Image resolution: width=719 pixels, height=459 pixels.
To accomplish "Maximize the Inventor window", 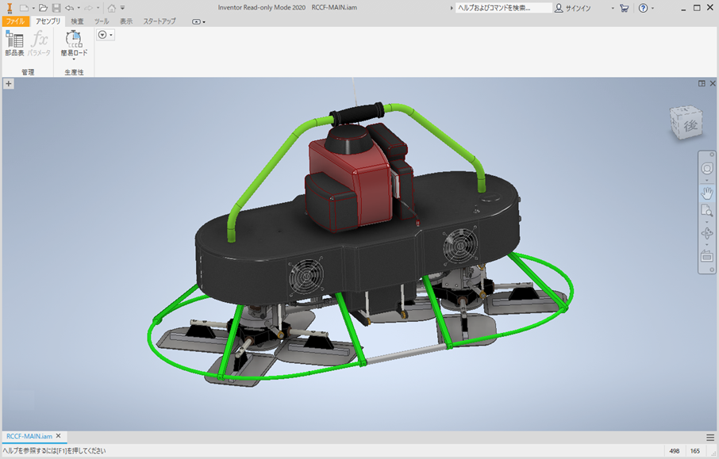I will pos(697,8).
